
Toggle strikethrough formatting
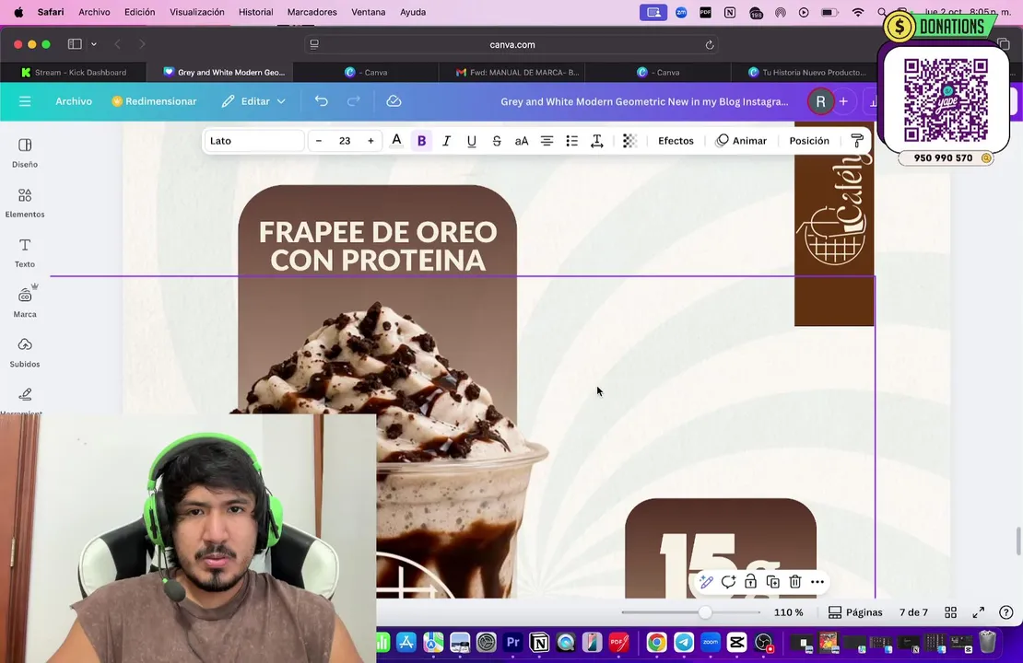click(x=497, y=141)
